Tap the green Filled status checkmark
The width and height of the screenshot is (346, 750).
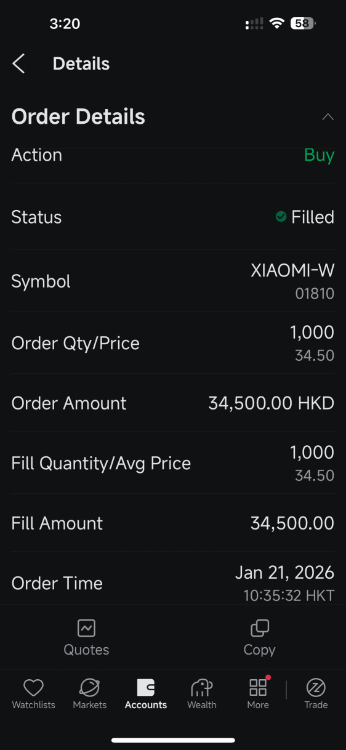click(x=281, y=217)
